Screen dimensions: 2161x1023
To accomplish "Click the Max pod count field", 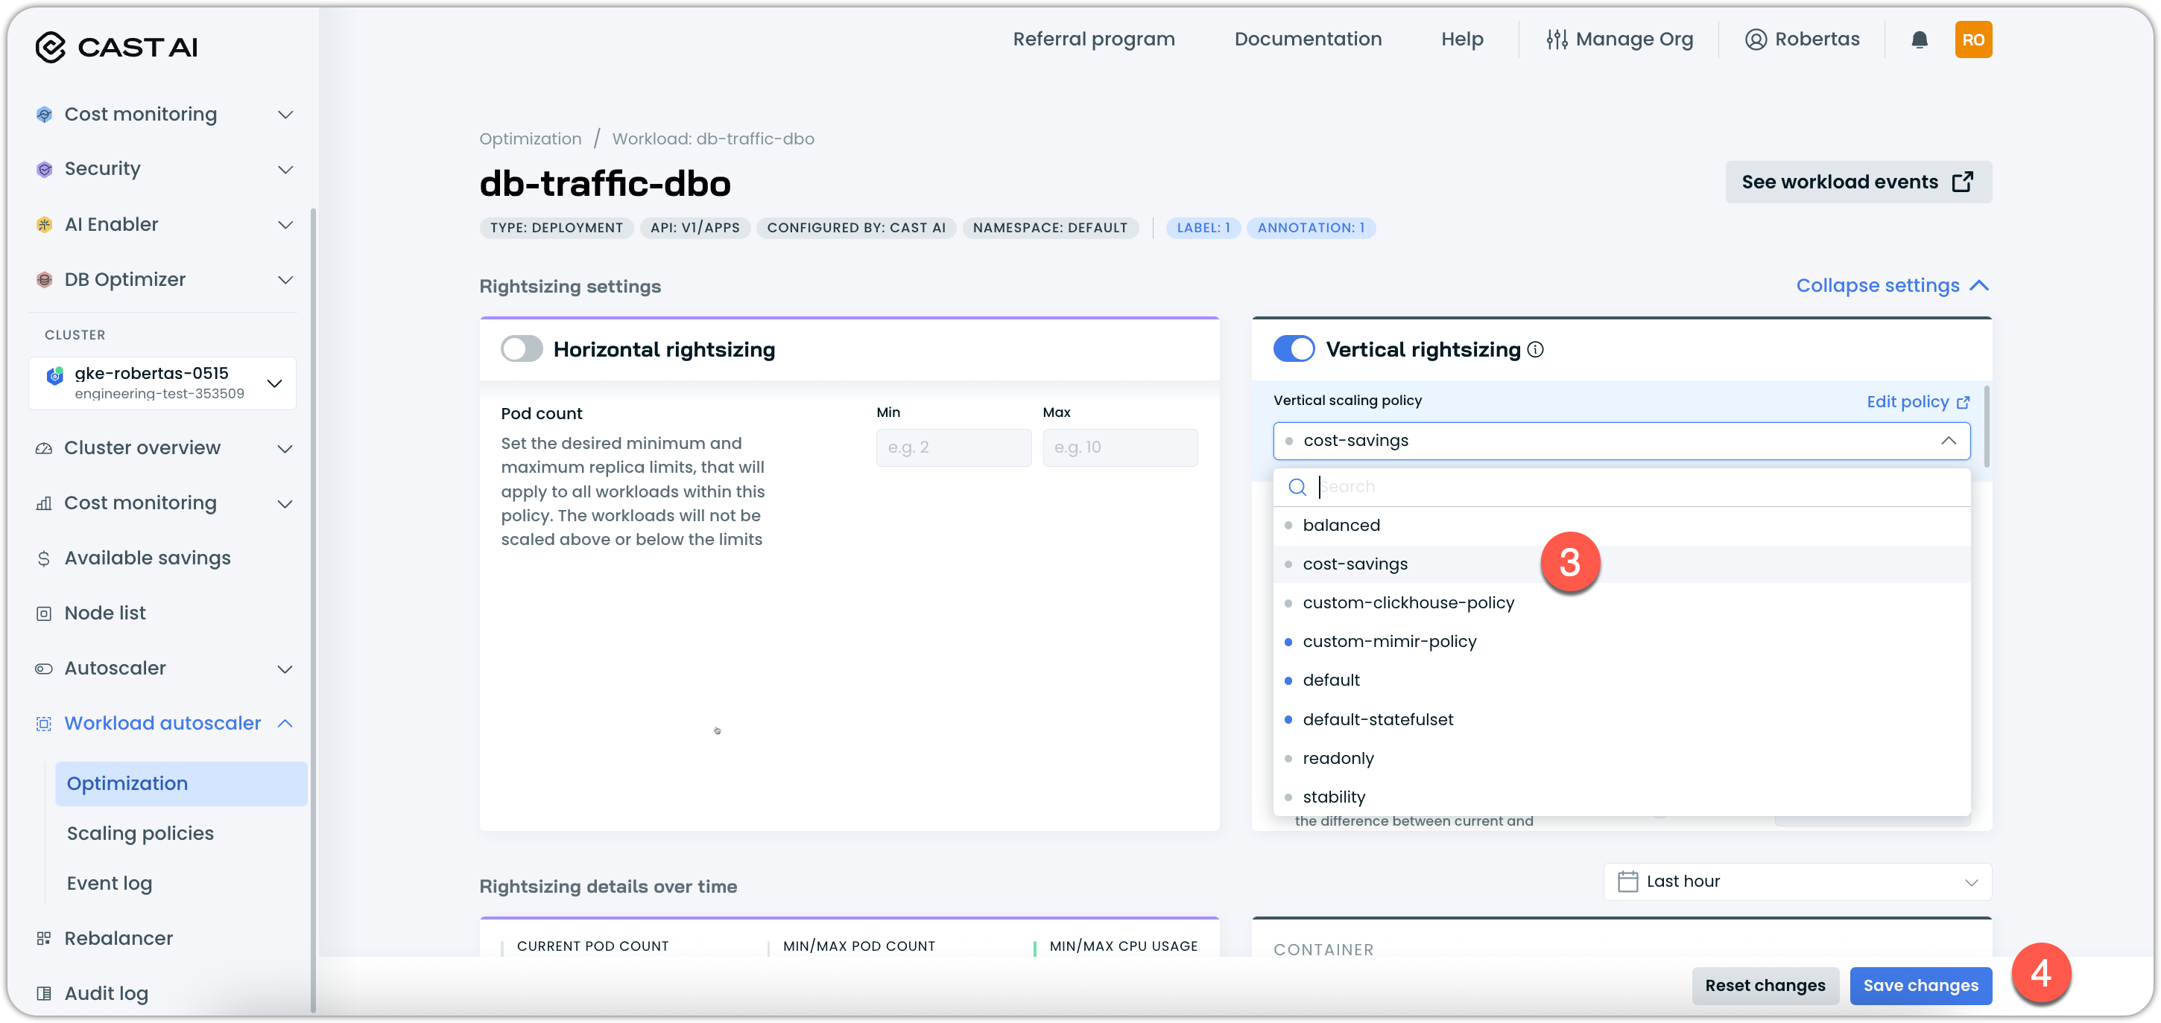I will point(1119,447).
